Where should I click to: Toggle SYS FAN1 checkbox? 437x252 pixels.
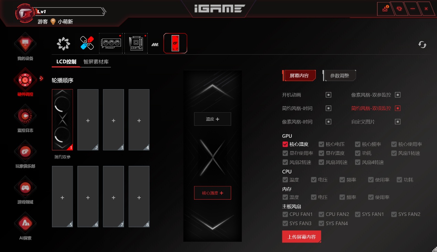pyautogui.click(x=357, y=214)
